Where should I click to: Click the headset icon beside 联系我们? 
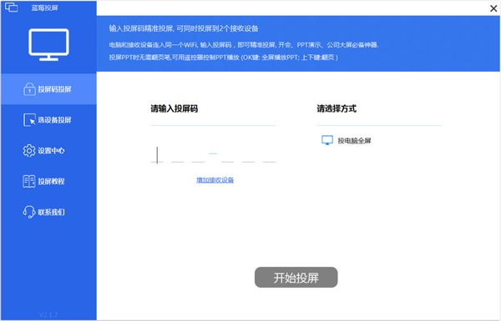click(29, 212)
